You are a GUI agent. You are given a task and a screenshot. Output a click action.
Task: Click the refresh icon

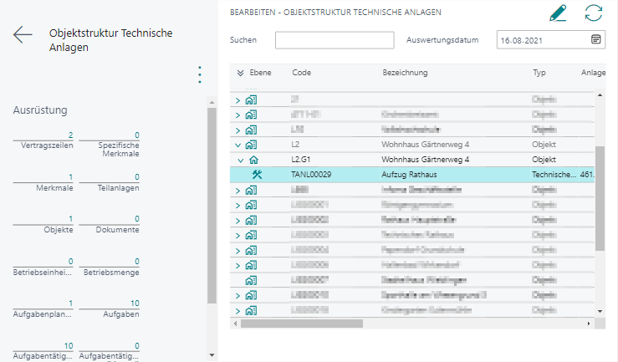(594, 13)
